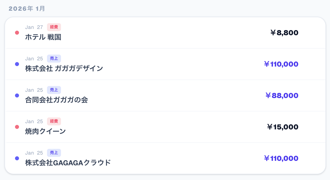Click the 2026年 1月 month header
Image resolution: width=330 pixels, height=180 pixels.
(27, 9)
